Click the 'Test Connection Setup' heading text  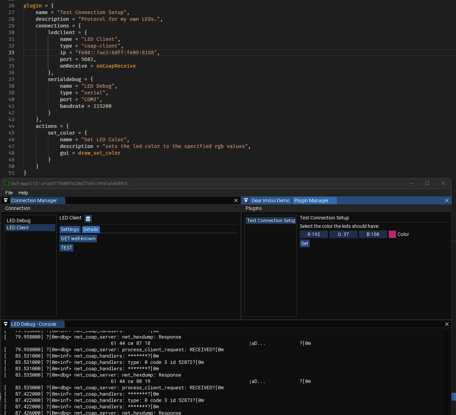[x=324, y=218]
